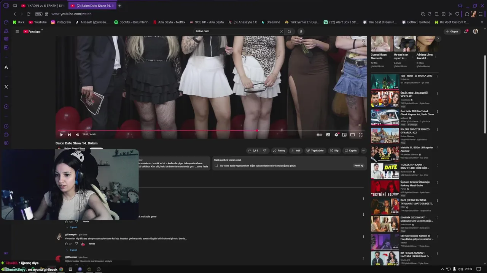
Task: Reload the current page
Action: [29, 14]
